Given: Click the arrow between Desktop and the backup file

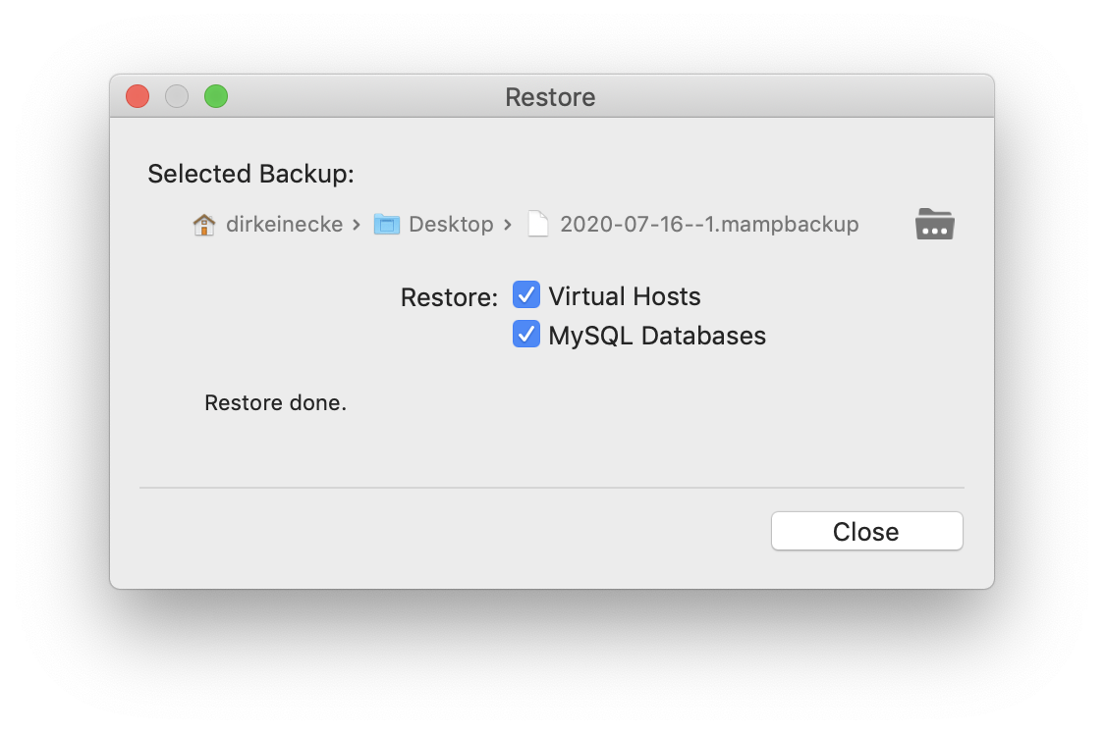Looking at the screenshot, I should click(x=509, y=224).
